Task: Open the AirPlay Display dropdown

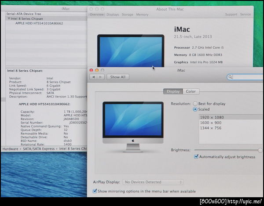Action: click(153, 182)
